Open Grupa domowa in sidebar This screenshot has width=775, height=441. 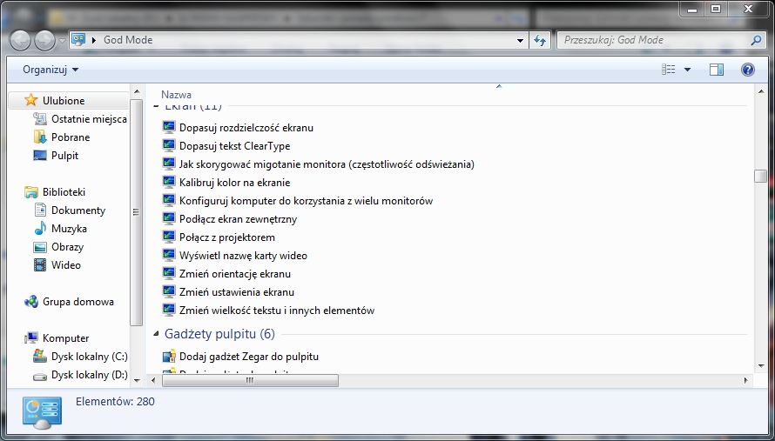pos(78,302)
